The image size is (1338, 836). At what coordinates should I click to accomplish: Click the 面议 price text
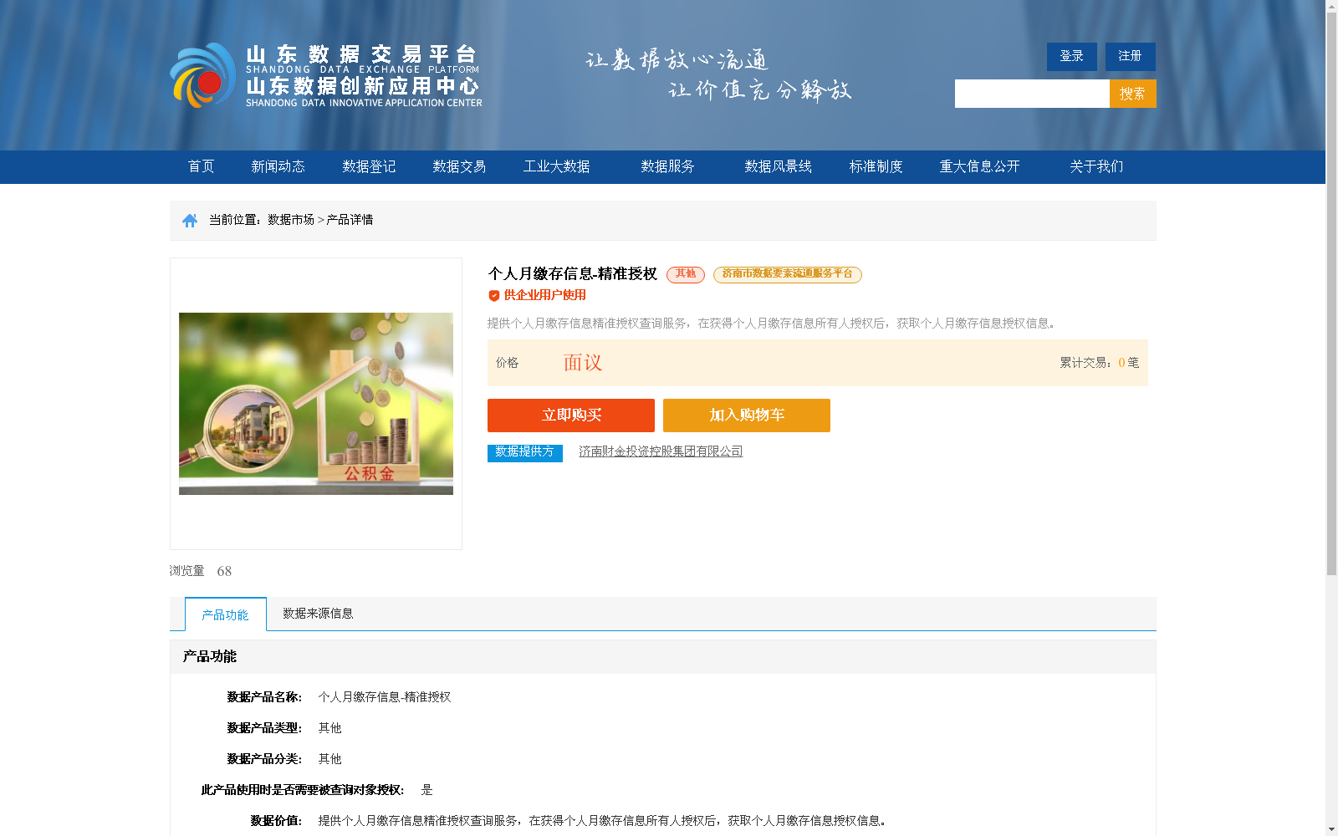(582, 363)
